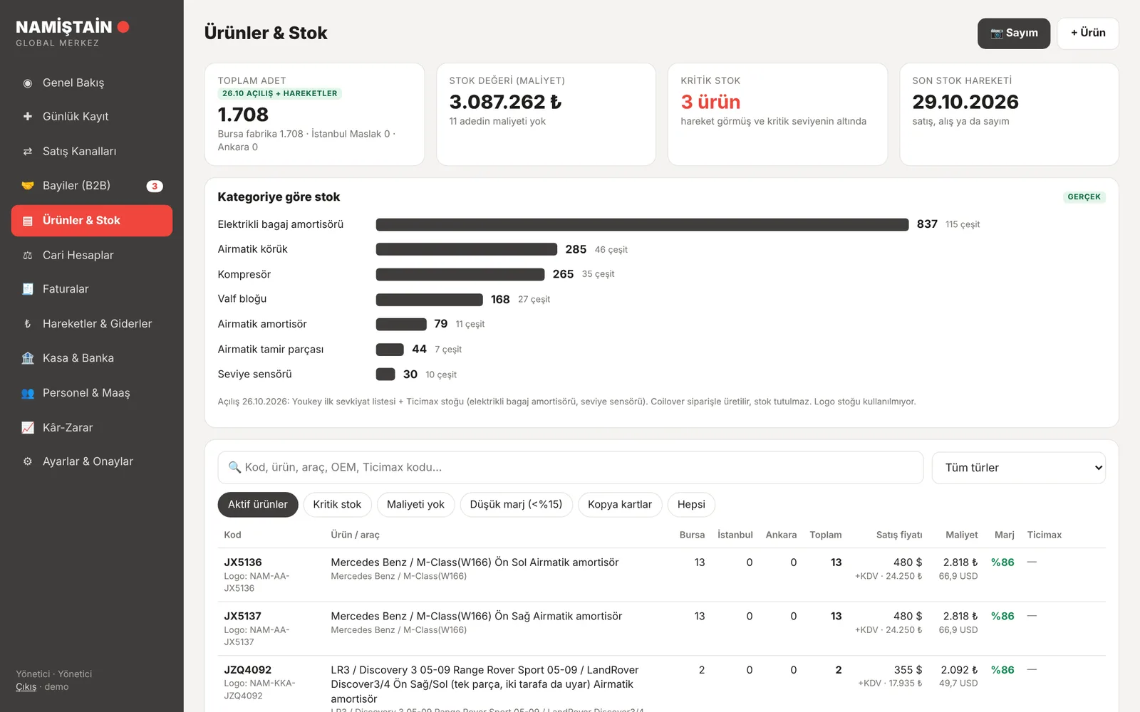Select the Düşük marj (<%15) filter
The image size is (1140, 712).
tap(516, 505)
